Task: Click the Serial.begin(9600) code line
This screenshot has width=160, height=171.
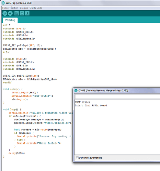Action: (x=24, y=93)
